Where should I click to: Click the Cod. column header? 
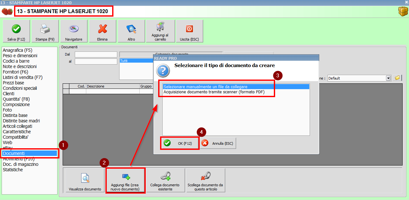point(78,86)
